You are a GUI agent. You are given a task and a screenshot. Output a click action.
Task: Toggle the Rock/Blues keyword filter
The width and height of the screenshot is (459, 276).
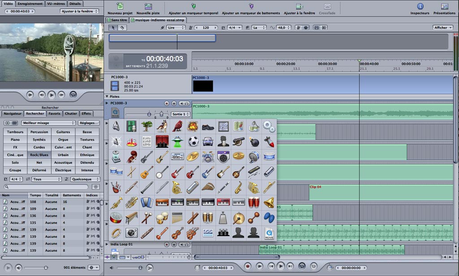tap(39, 155)
